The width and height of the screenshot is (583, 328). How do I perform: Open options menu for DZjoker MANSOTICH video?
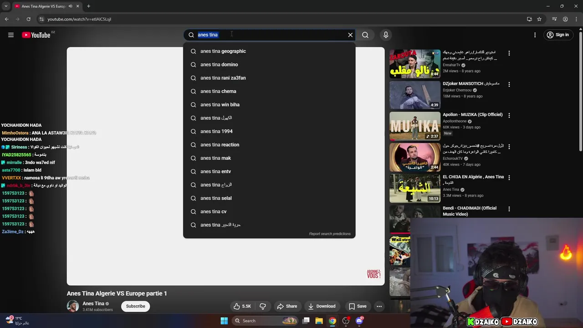point(509,84)
